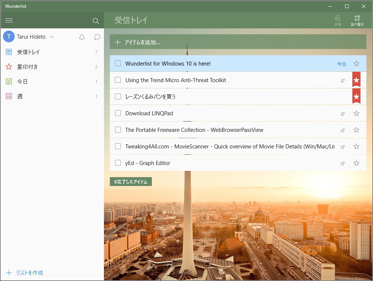
Task: Click pin icon on yEd - Graph Editor
Action: pyautogui.click(x=342, y=164)
